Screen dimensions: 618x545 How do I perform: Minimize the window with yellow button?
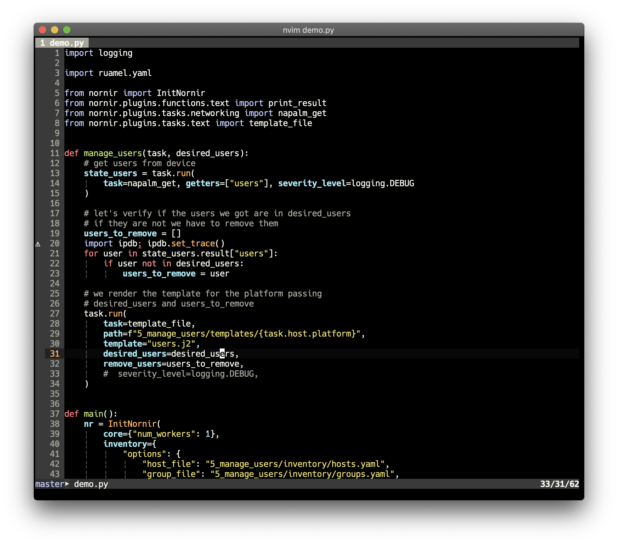[55, 30]
